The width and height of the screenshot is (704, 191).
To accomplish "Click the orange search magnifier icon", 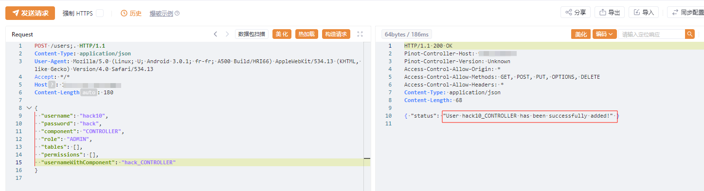I will [690, 34].
